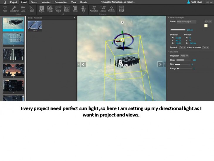214x161 pixels.
Task: Click the FX icon in toolbar
Action: coord(83,8)
